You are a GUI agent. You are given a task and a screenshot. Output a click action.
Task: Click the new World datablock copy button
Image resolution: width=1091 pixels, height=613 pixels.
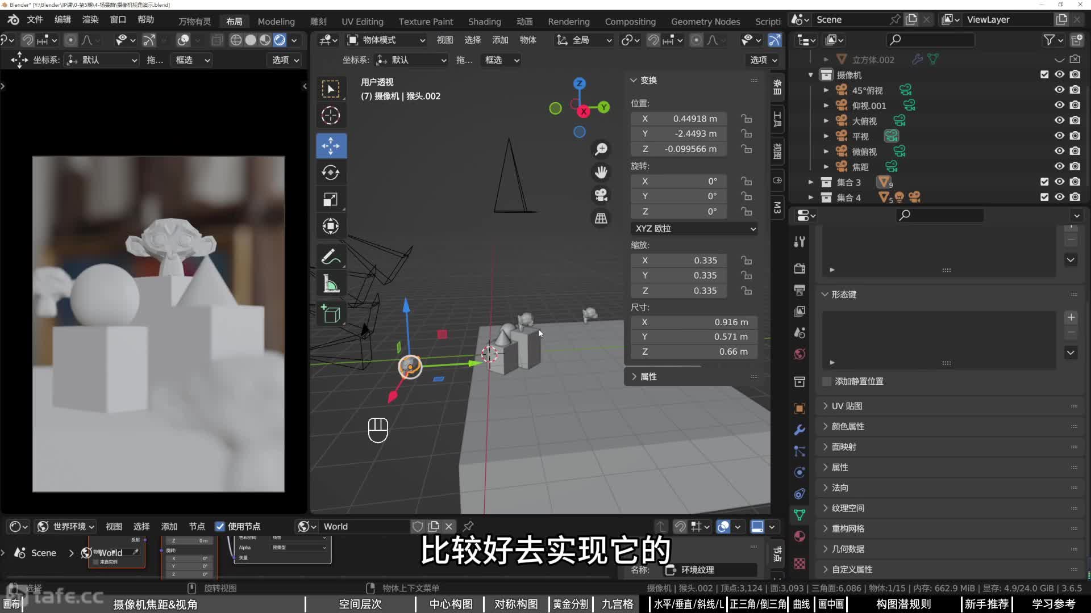(434, 527)
